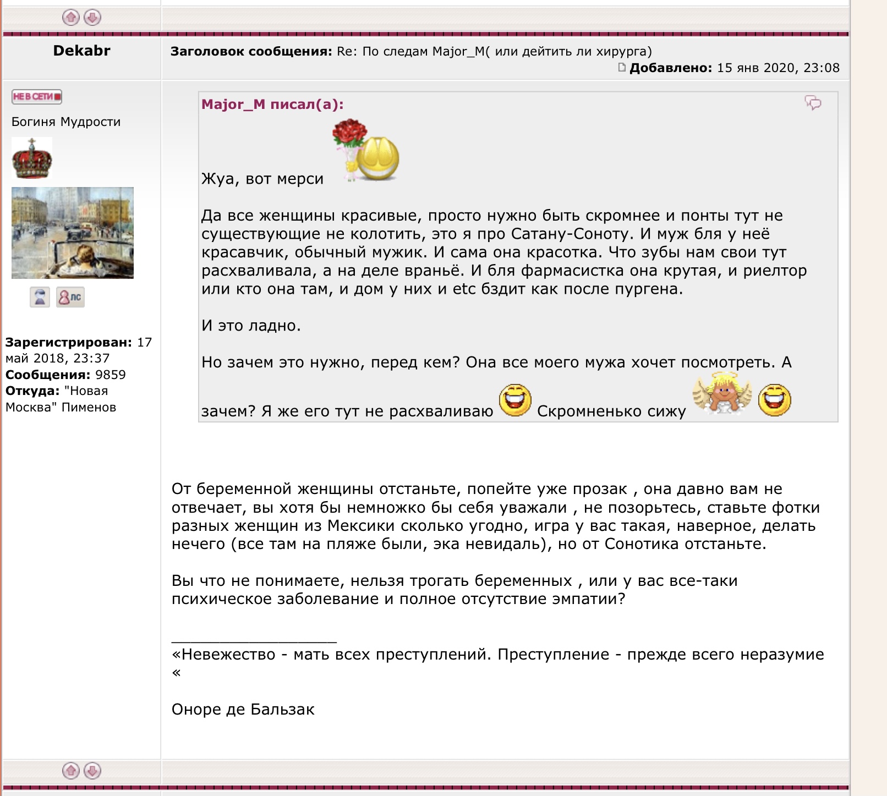
Task: Click laughing smiley after 'не расхваливаю'
Action: click(x=515, y=400)
